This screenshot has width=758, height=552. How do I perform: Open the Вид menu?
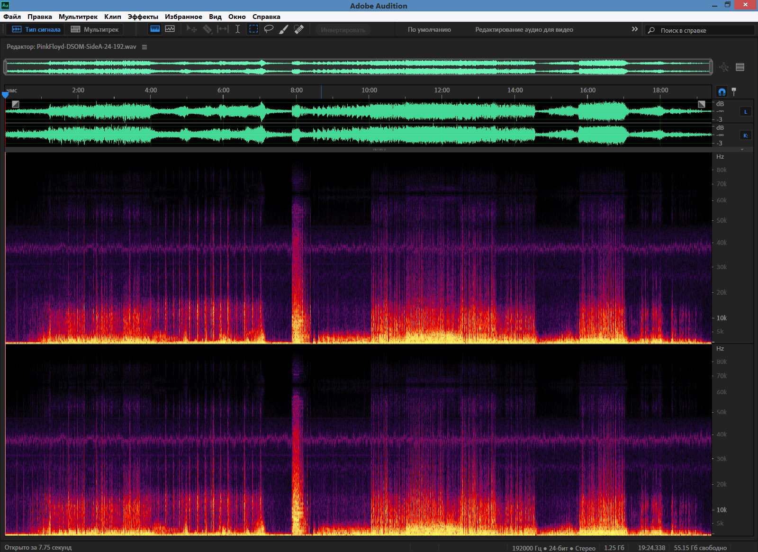pos(215,17)
